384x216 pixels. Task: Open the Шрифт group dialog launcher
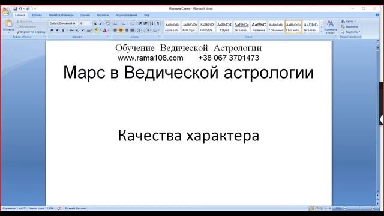(x=109, y=37)
